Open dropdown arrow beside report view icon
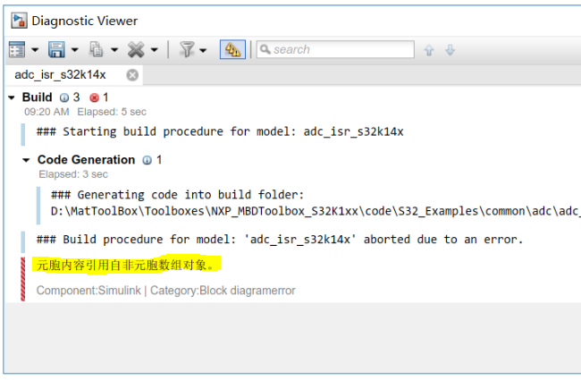 point(35,50)
